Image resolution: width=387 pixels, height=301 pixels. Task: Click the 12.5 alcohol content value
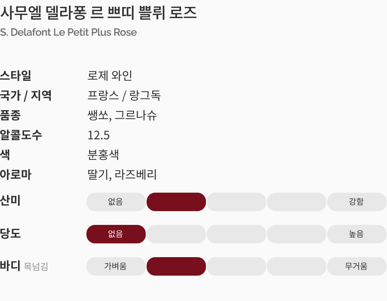[98, 135]
